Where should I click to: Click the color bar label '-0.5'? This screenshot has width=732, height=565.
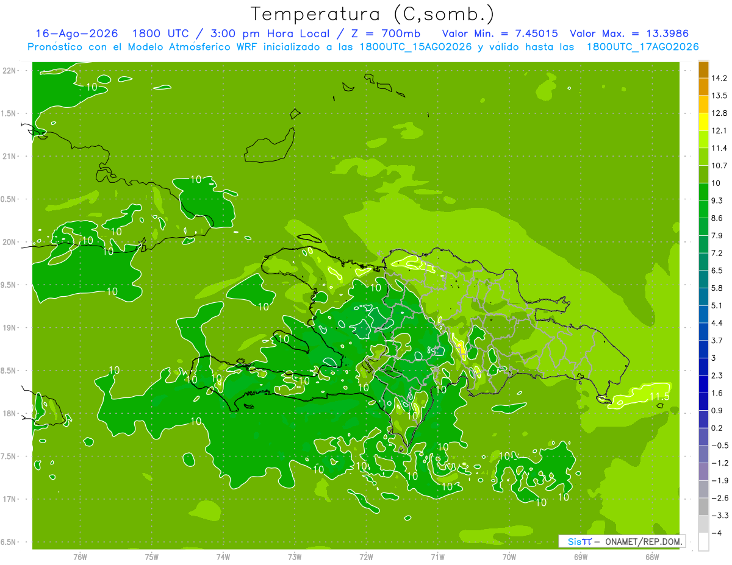(x=719, y=446)
